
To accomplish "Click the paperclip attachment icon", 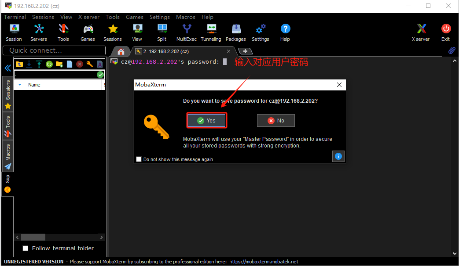I will point(452,50).
